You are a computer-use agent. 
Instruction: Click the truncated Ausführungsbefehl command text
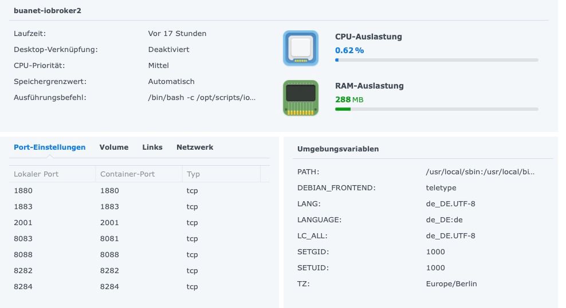click(x=202, y=98)
